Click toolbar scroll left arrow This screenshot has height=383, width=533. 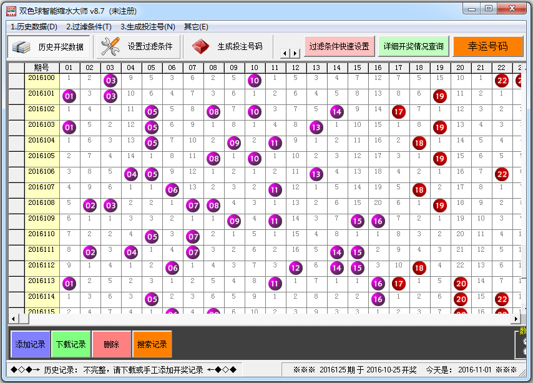(285, 53)
